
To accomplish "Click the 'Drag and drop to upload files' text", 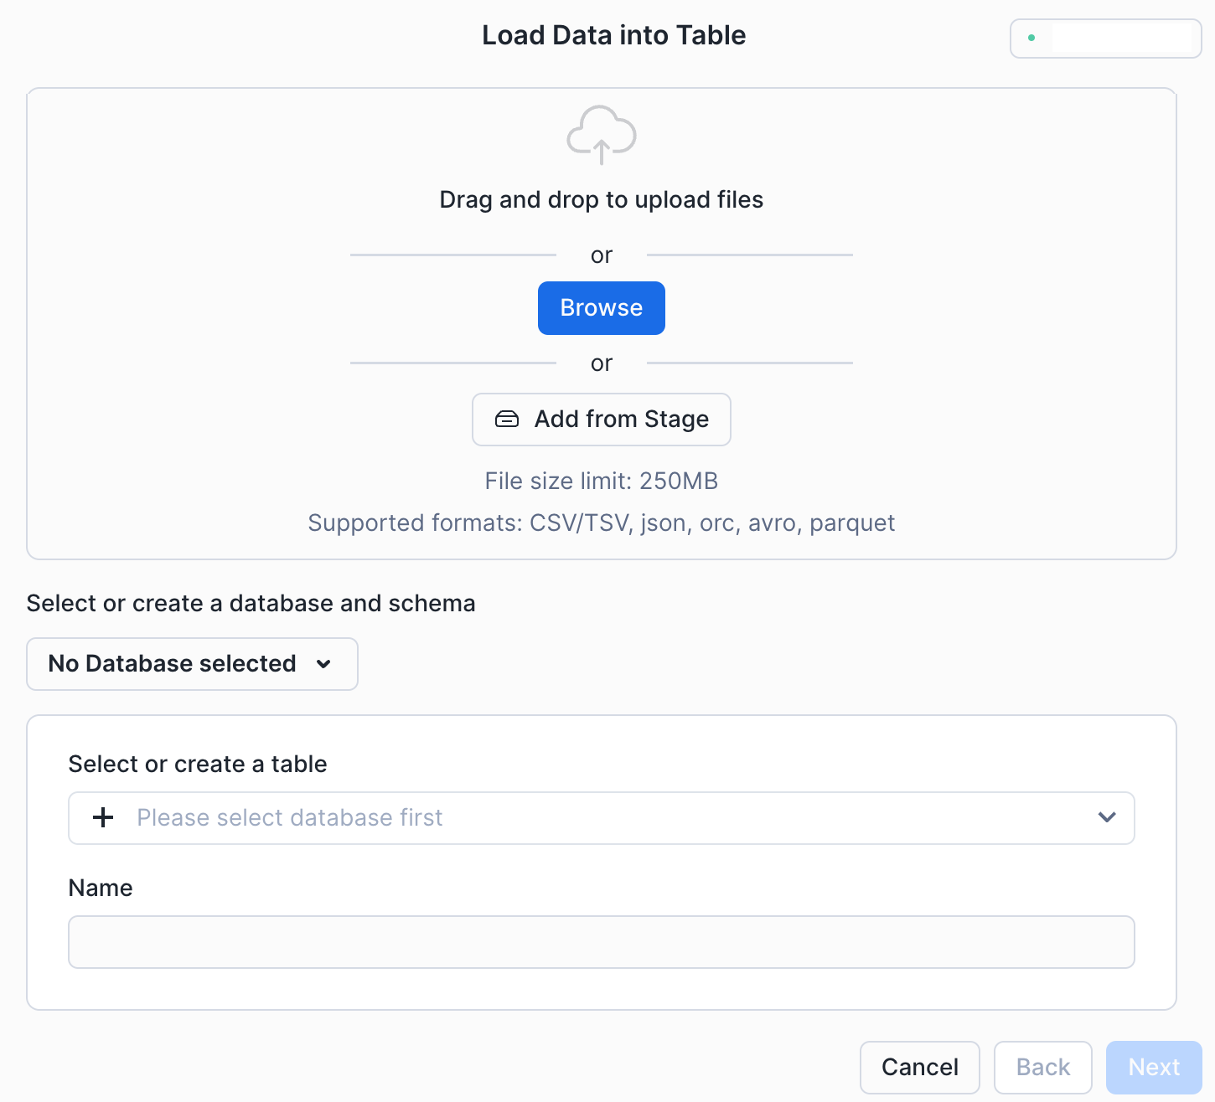I will 602,200.
